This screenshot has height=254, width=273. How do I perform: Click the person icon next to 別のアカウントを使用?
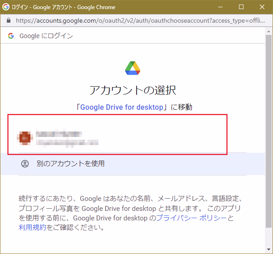coord(25,164)
